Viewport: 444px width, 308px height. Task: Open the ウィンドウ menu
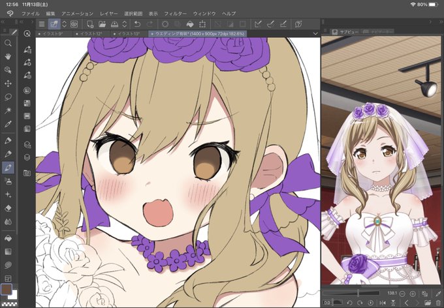pyautogui.click(x=204, y=14)
